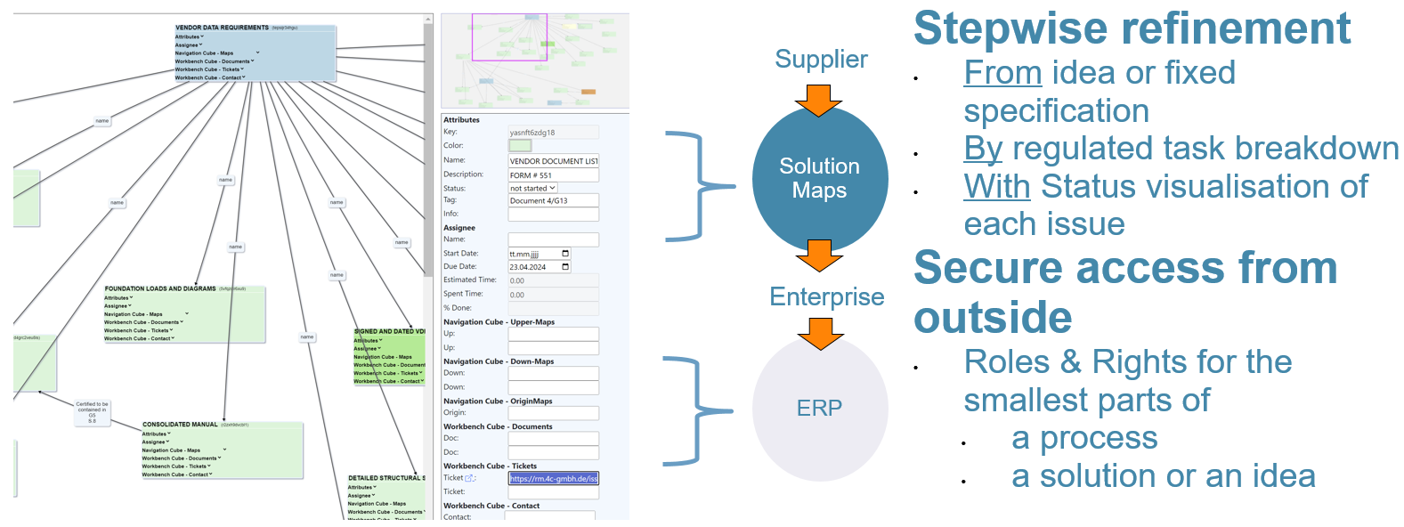
Task: Expand Attributes in CONSOLIDATED MANUAL node
Action: (x=169, y=434)
